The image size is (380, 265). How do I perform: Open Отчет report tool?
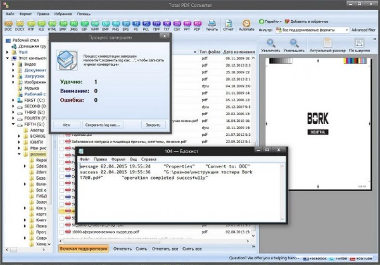click(228, 26)
